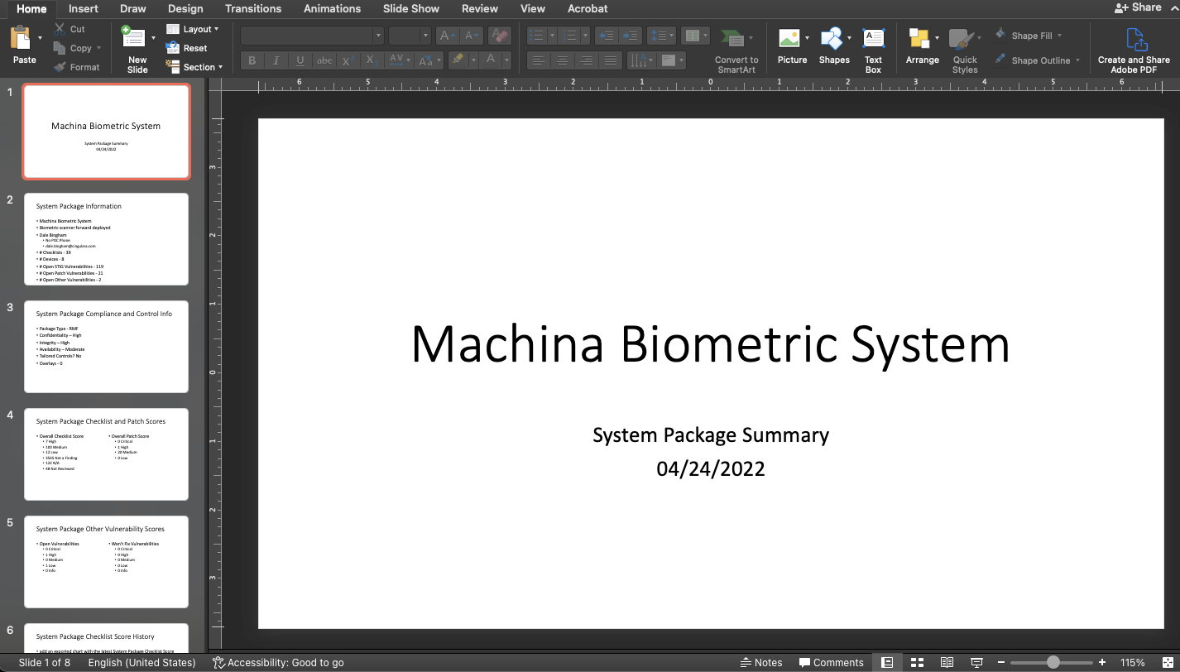
Task: Decrease the list indent level
Action: (606, 36)
